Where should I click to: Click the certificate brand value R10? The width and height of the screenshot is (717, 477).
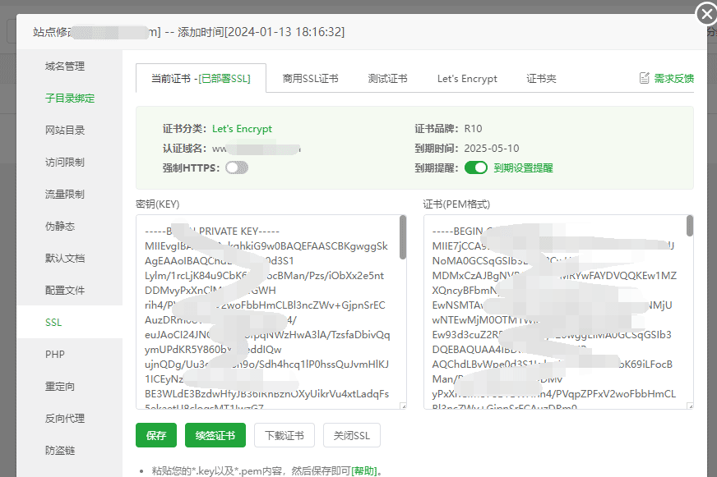(x=474, y=129)
